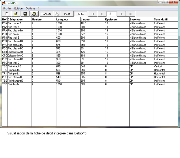Screen dimensions: 180x158
Task: Click the 104 width cell
Action: (x=93, y=56)
